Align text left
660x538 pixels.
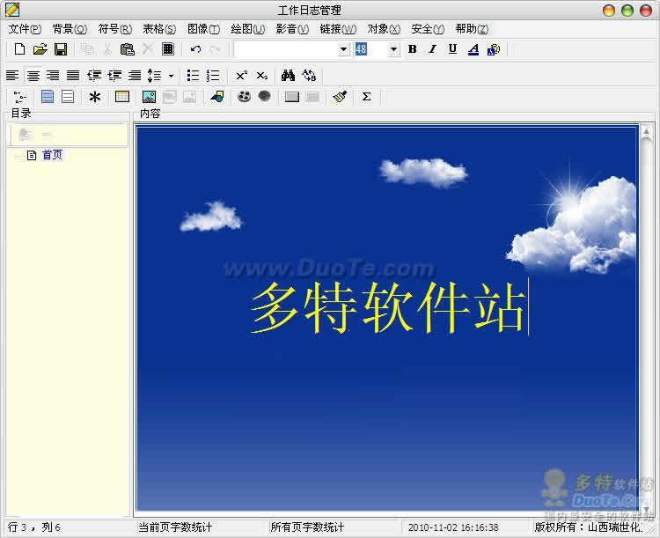click(12, 76)
